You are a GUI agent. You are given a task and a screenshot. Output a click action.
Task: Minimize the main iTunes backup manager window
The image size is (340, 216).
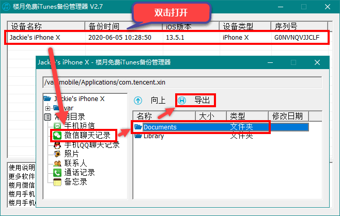pos(281,7)
